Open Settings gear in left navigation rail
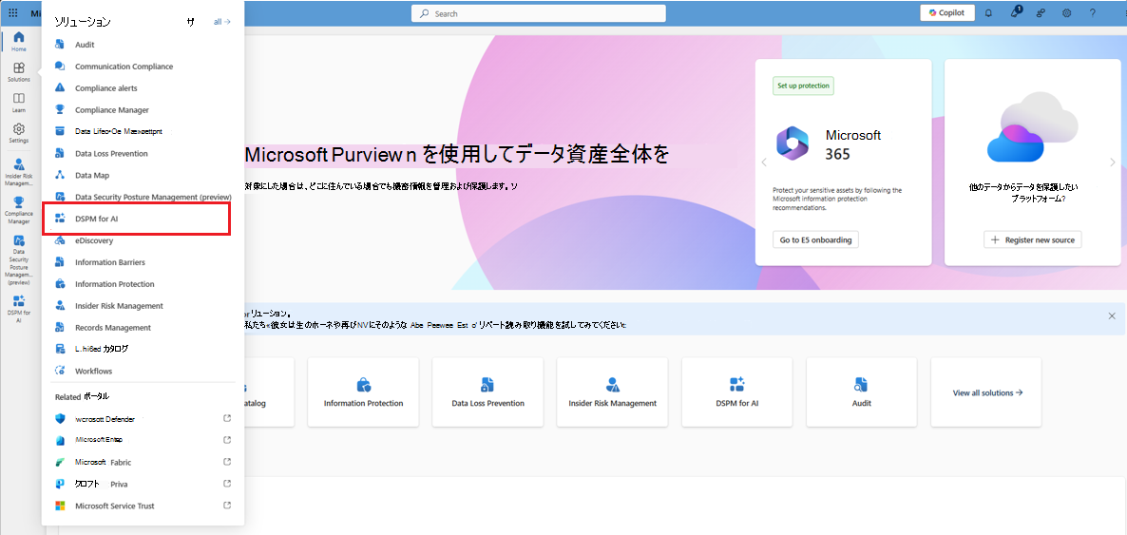 pyautogui.click(x=19, y=132)
